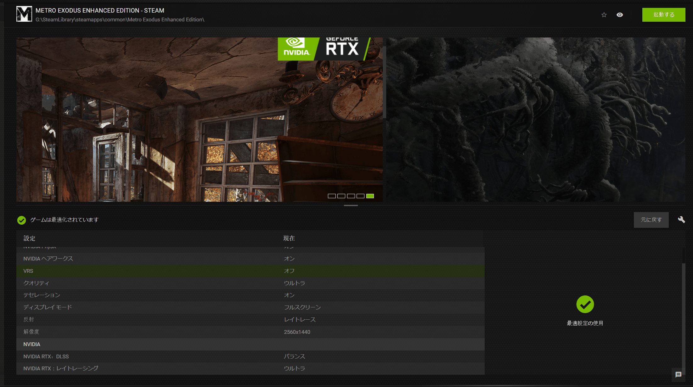693x387 pixels.
Task: Click the 元に戻す revert button
Action: (651, 220)
